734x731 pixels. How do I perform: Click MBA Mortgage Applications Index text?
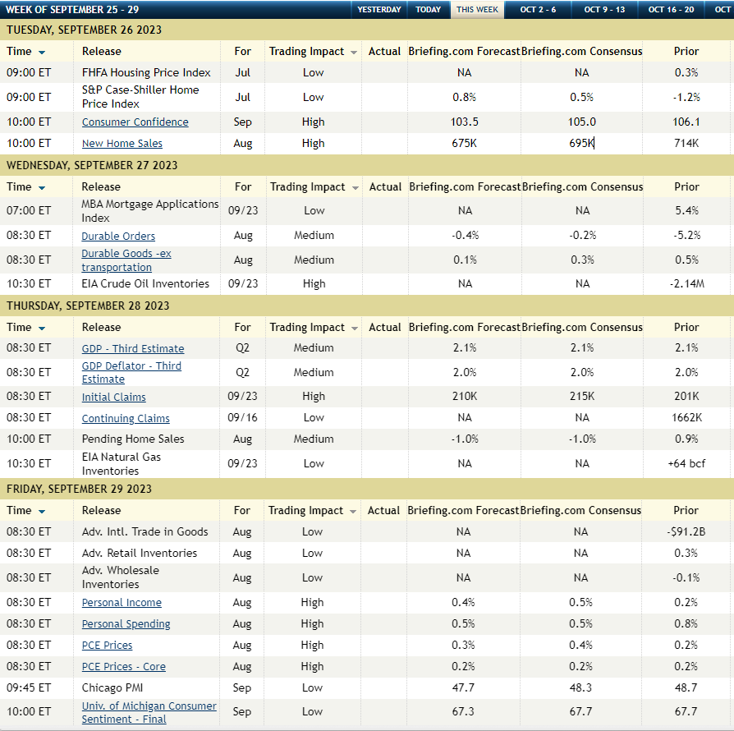coord(149,211)
